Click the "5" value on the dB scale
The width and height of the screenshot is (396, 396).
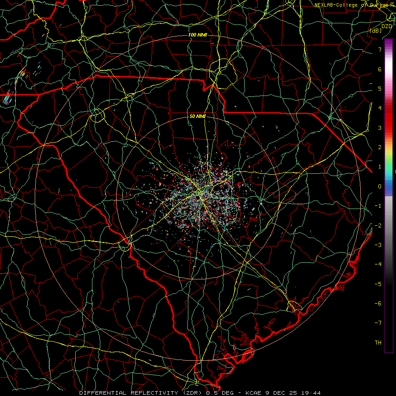(x=380, y=88)
